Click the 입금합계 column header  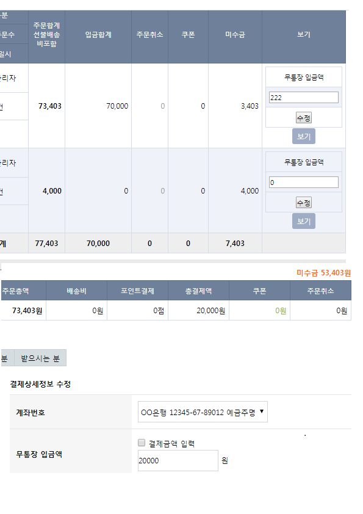pyautogui.click(x=98, y=35)
